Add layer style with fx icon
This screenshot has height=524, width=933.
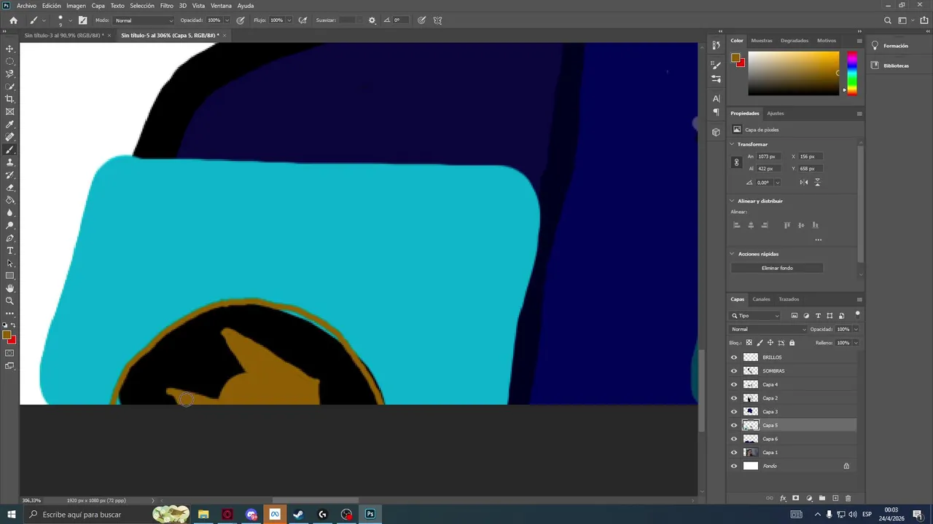point(783,499)
